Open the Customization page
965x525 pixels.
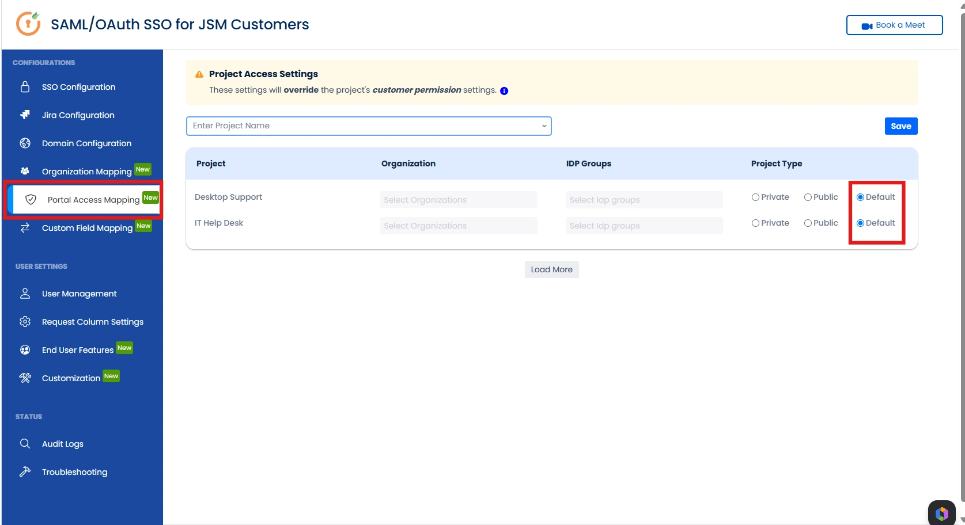[71, 378]
